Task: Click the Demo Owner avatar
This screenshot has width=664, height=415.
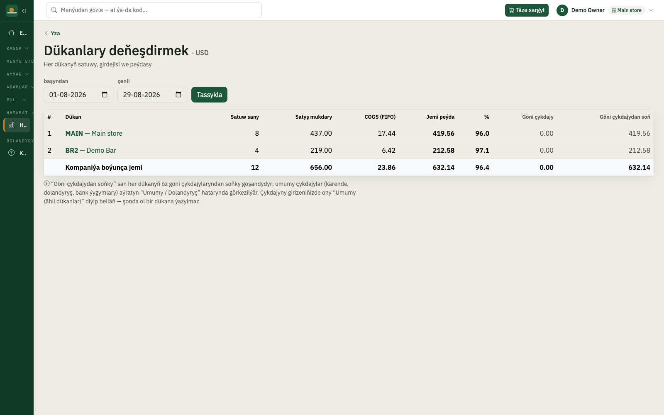Action: tap(562, 10)
